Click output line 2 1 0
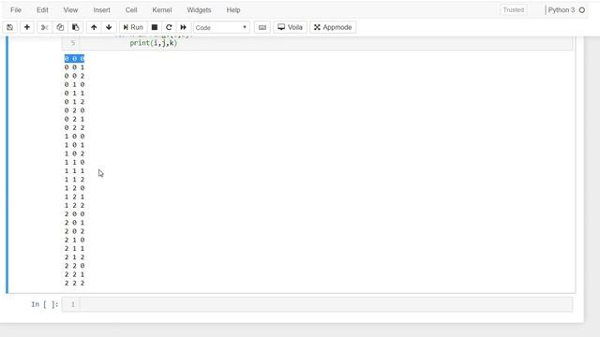The image size is (600, 337). (x=74, y=240)
